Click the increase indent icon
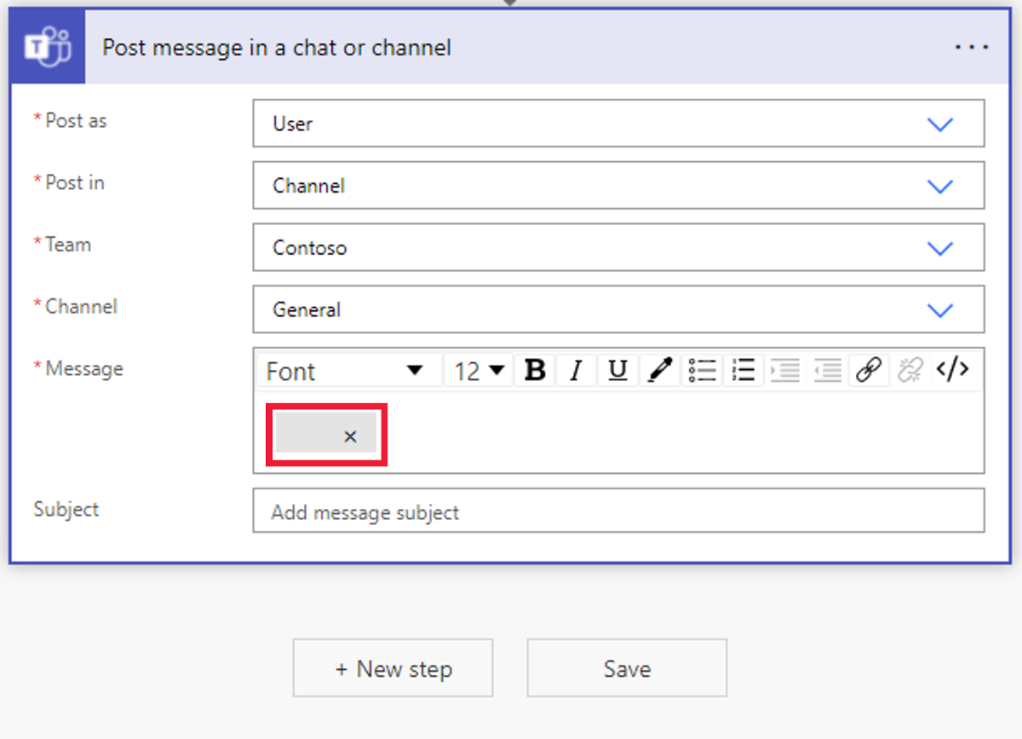The image size is (1022, 739). pos(785,371)
